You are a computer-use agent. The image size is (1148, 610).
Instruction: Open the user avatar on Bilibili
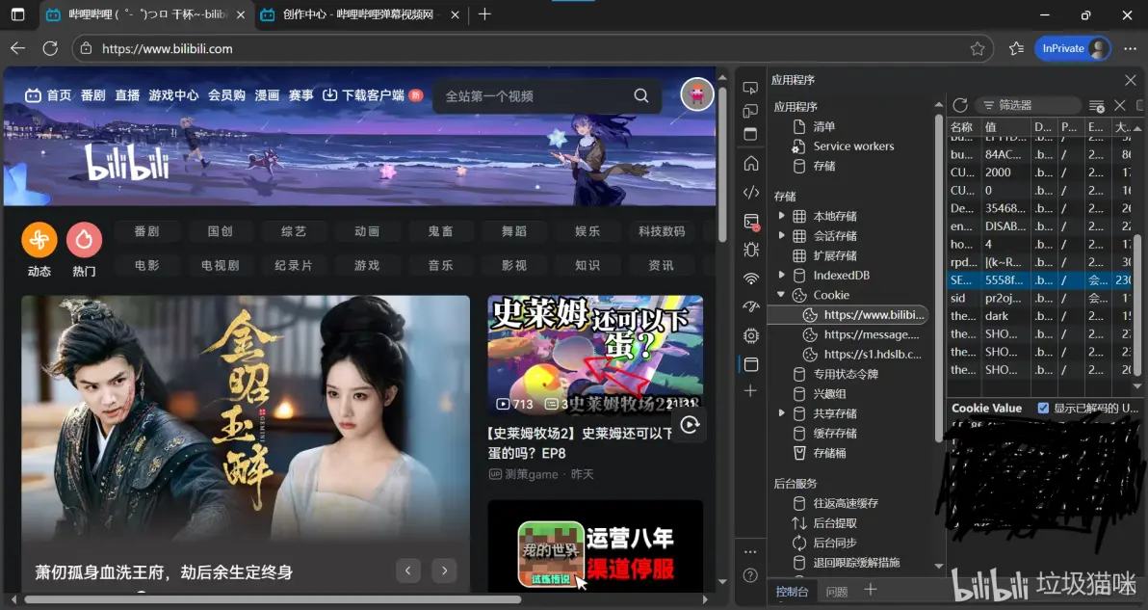(697, 95)
